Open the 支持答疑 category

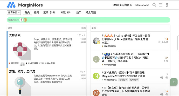15,35
